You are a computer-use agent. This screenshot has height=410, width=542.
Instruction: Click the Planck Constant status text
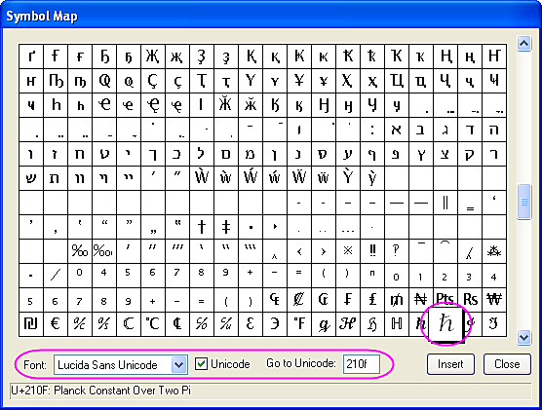tap(101, 391)
